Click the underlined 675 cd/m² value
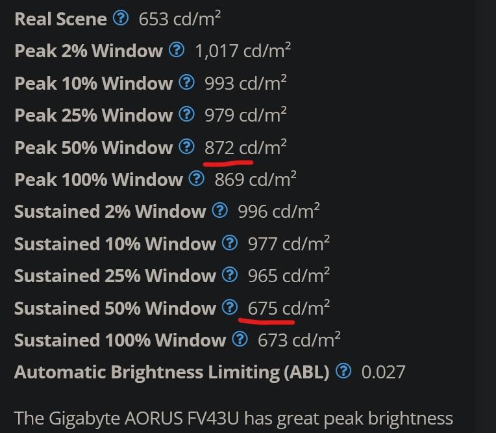 288,308
